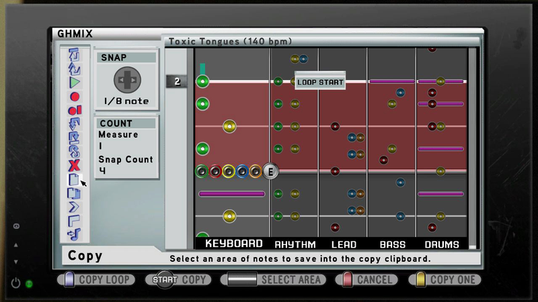Click the small round TV button above arrows
538x302 pixels.
coord(16,226)
